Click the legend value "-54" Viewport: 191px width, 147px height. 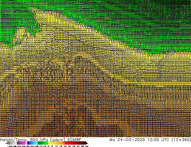pyautogui.click(x=10, y=146)
